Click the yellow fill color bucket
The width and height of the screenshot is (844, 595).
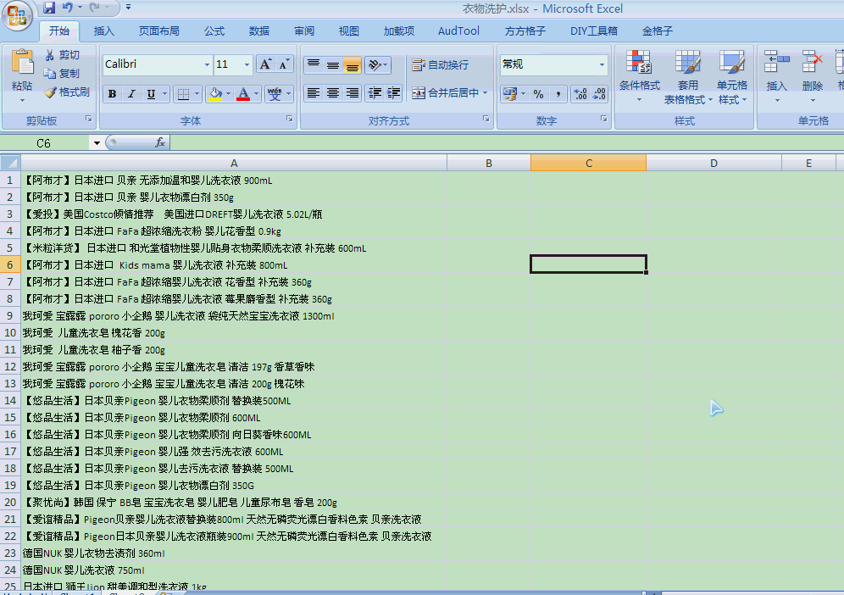[214, 94]
